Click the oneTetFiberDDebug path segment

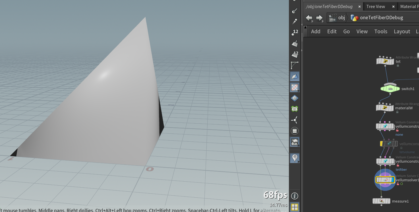pyautogui.click(x=377, y=17)
